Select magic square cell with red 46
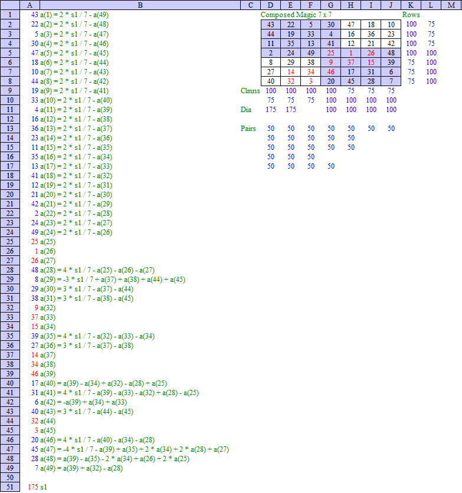The image size is (462, 493). coord(330,72)
